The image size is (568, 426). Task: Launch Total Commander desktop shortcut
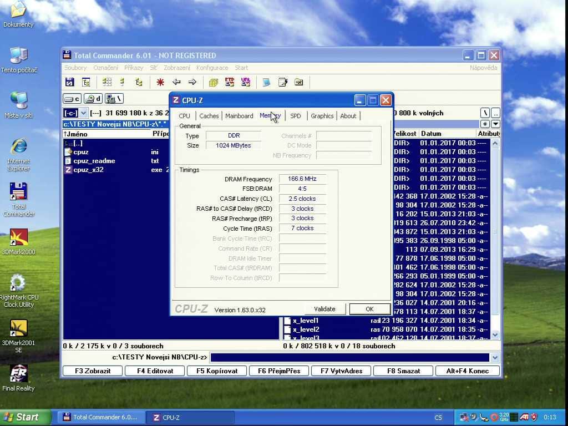click(18, 200)
